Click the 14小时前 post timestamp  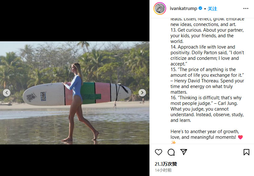pyautogui.click(x=163, y=170)
